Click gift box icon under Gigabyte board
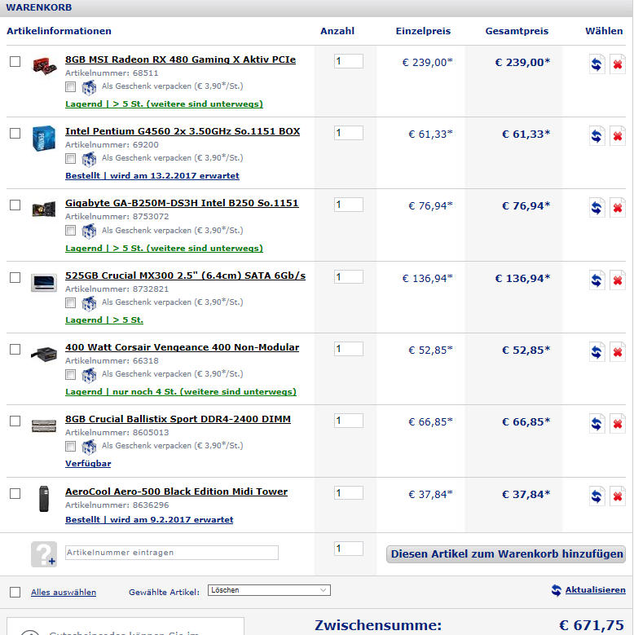The image size is (634, 635). [x=89, y=231]
